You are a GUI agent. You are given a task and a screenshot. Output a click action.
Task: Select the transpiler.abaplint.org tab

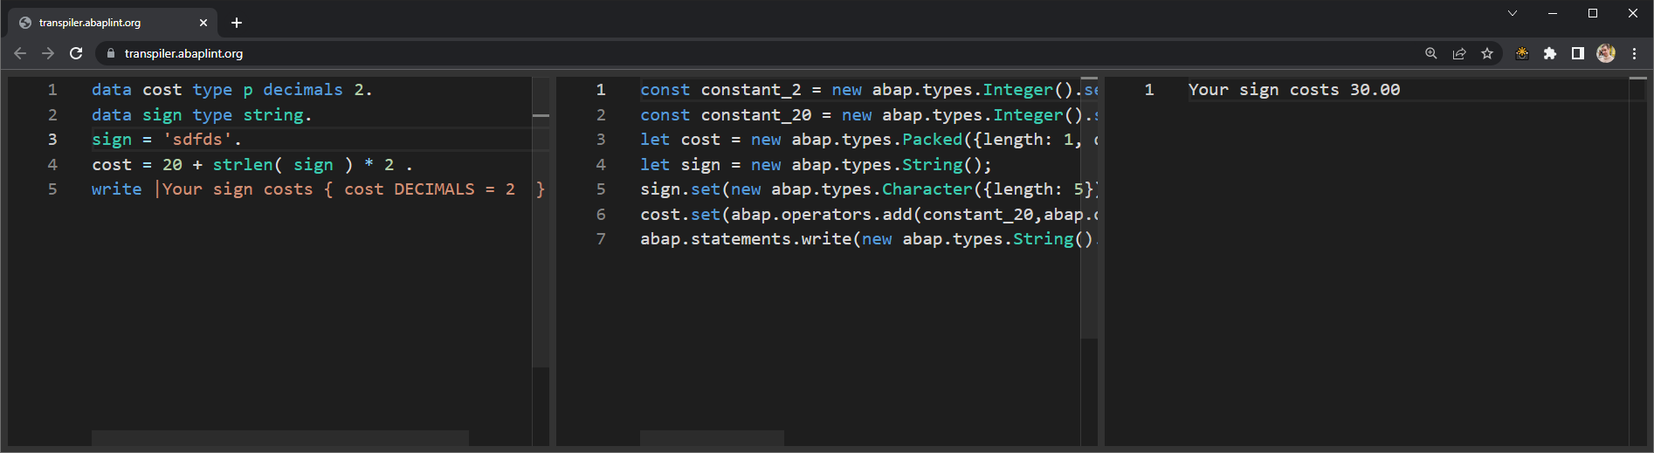pos(114,23)
